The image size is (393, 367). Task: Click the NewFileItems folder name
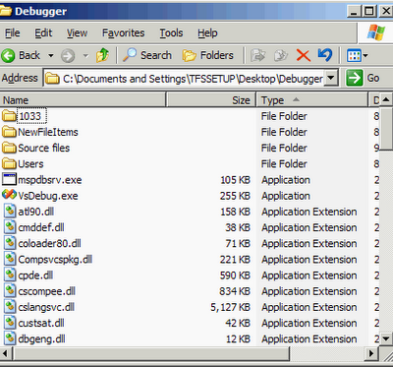tap(48, 132)
